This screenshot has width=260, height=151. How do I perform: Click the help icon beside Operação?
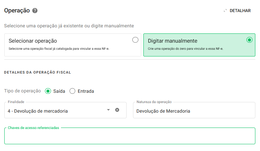(35, 11)
